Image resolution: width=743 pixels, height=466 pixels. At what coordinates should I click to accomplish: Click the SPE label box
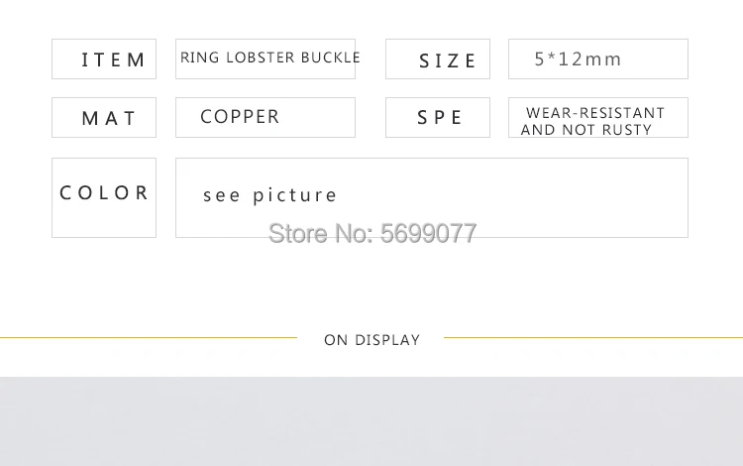click(438, 118)
